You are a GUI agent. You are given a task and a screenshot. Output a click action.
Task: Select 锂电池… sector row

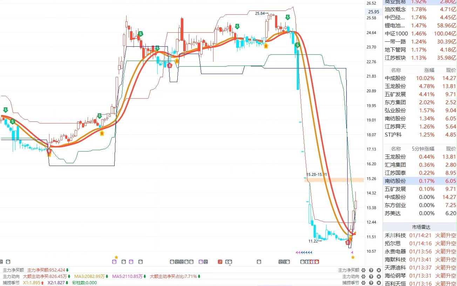pyautogui.click(x=420, y=26)
